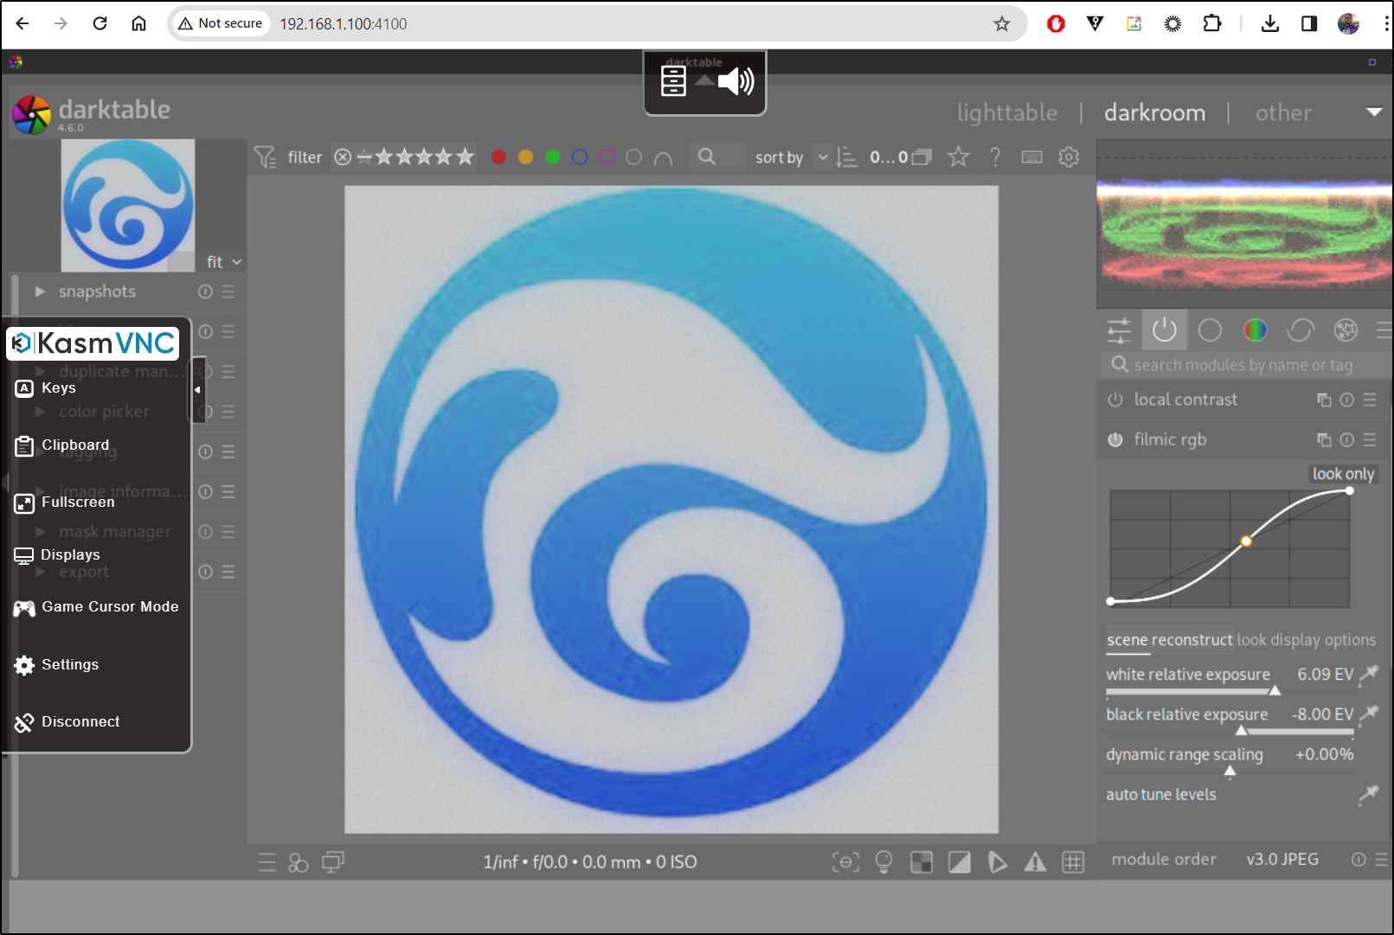The width and height of the screenshot is (1394, 935).
Task: Open styles quick access icon
Action: (x=299, y=862)
